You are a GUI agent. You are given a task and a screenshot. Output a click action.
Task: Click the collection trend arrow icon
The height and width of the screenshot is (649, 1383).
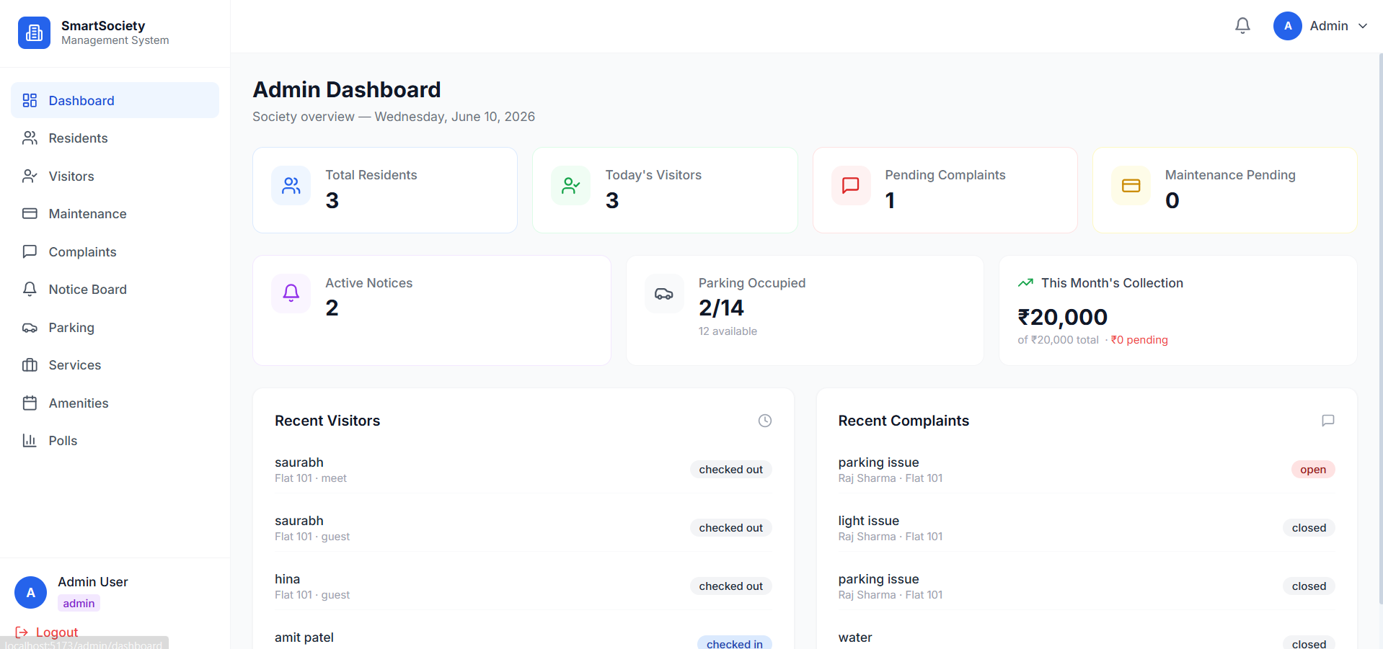(x=1025, y=283)
